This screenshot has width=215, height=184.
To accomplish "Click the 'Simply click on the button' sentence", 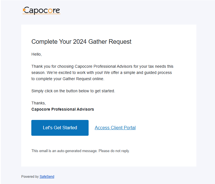I will pos(73,91).
